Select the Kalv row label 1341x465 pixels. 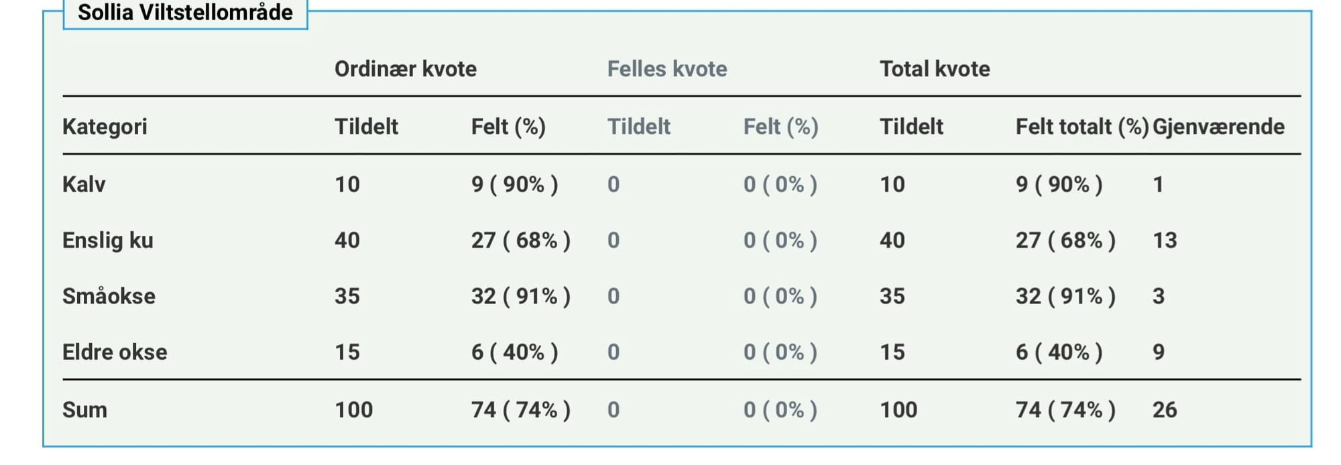84,184
